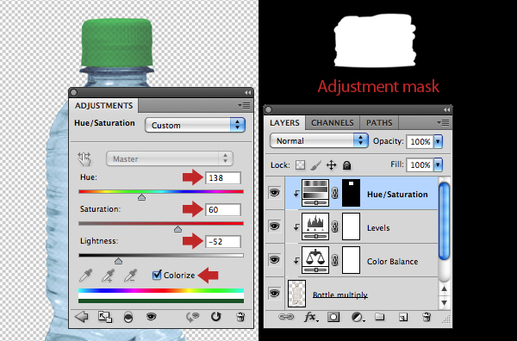Pick the subtract-from-sample eyedropper tool

(131, 276)
